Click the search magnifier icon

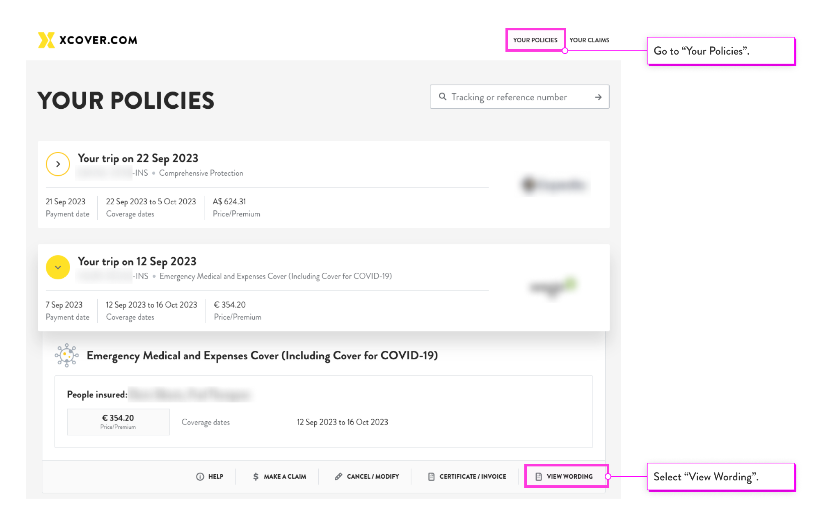(443, 97)
